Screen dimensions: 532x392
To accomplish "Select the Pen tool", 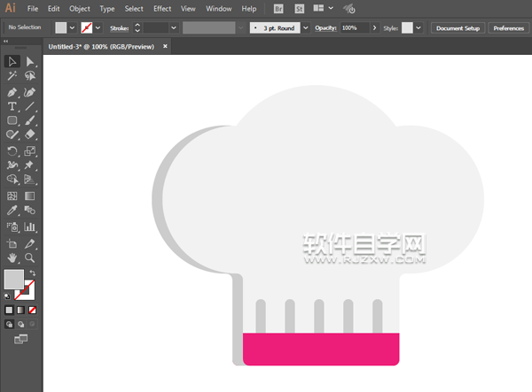I will (x=12, y=91).
